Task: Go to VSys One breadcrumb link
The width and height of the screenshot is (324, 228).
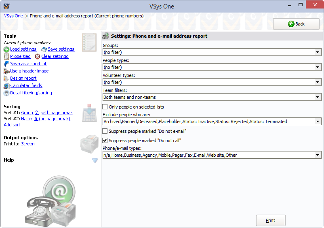Action: click(13, 16)
